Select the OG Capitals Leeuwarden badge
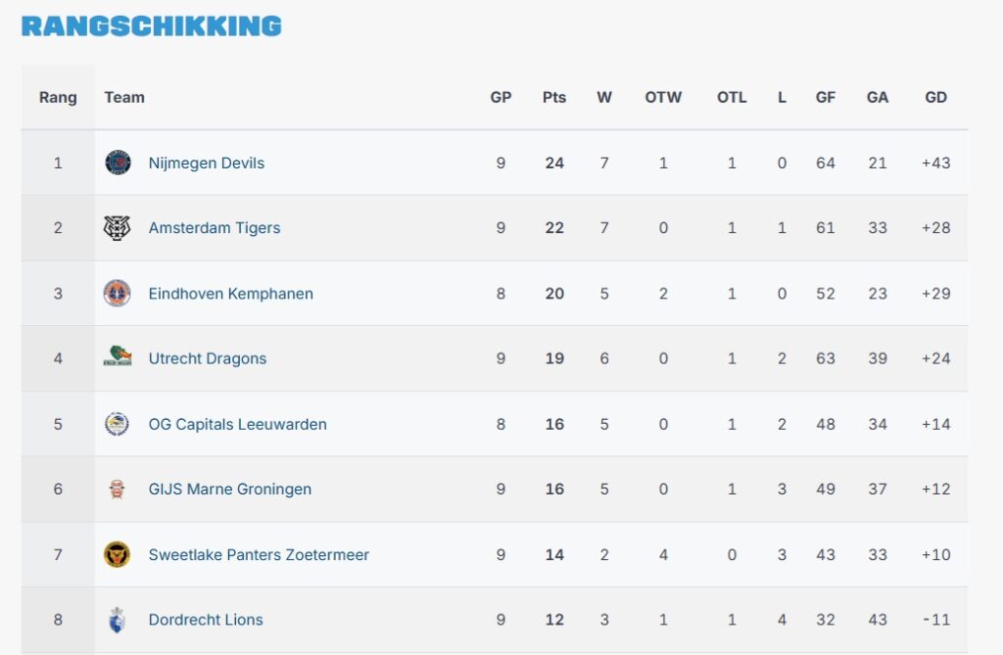The height and width of the screenshot is (655, 1003). pyautogui.click(x=119, y=424)
